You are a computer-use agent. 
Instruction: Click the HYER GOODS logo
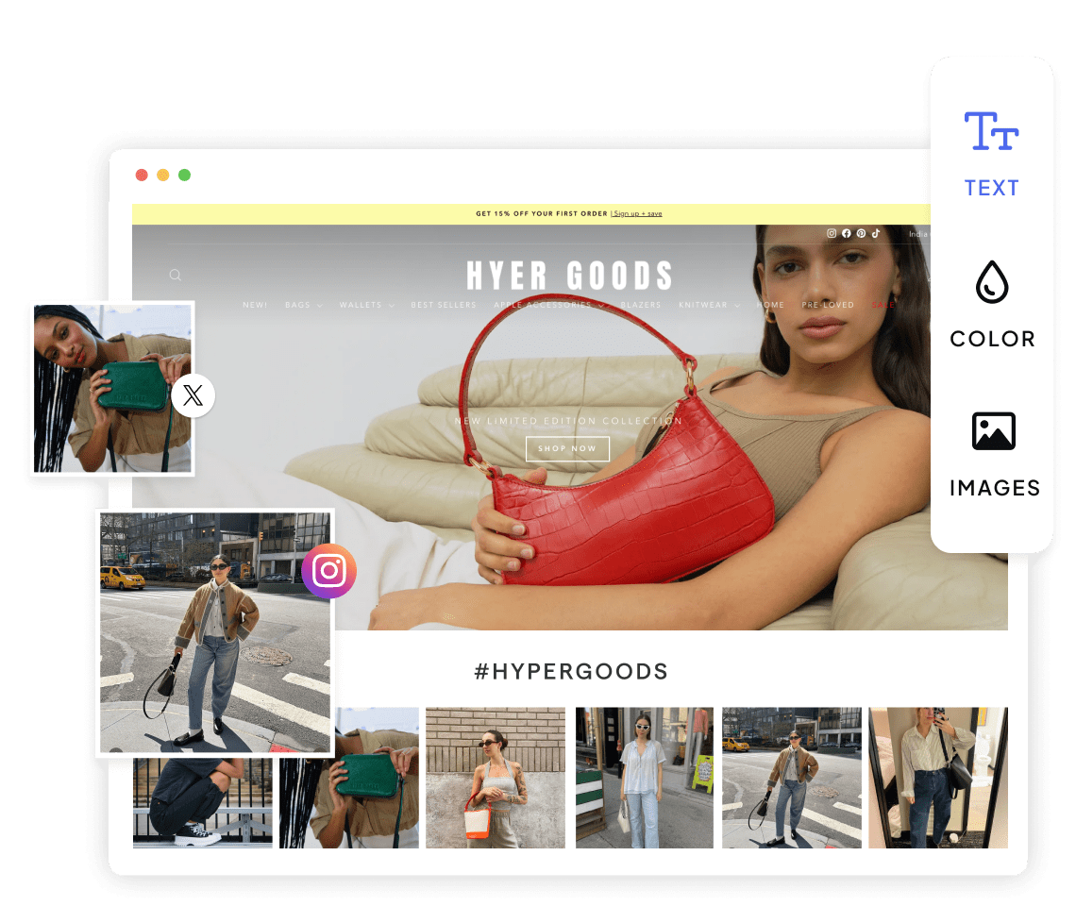point(569,276)
